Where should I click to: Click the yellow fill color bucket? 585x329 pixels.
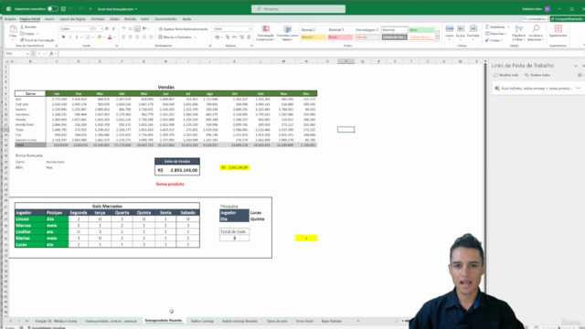click(x=100, y=37)
